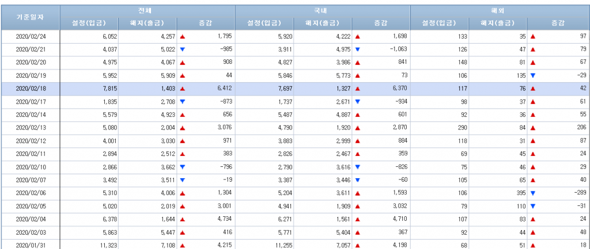Click 증감 header under 해외
Viewport: 590px width, 249px height.
click(558, 23)
